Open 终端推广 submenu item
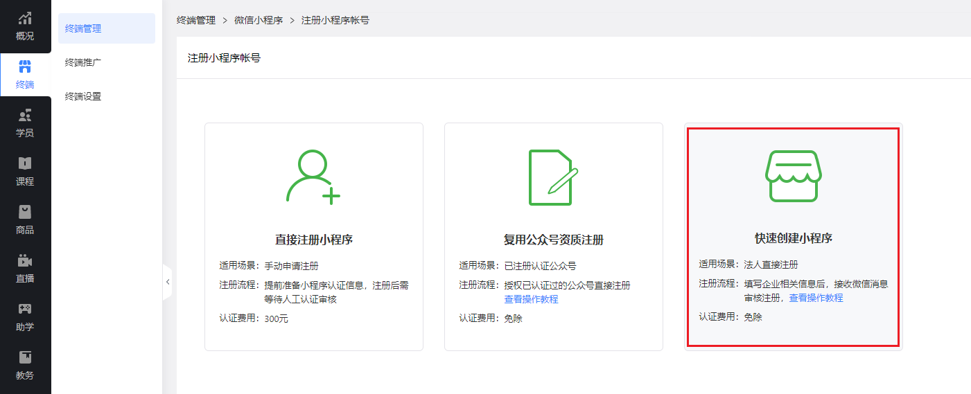Viewport: 971px width, 394px height. [83, 62]
